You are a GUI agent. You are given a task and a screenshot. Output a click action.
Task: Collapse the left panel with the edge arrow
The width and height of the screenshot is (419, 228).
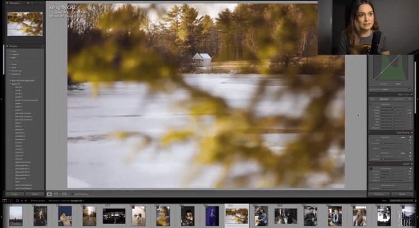pyautogui.click(x=2, y=100)
